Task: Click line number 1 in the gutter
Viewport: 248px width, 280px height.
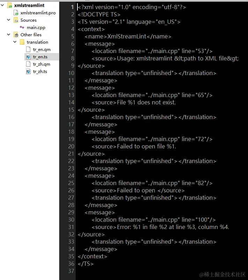Action: pyautogui.click(x=72, y=7)
